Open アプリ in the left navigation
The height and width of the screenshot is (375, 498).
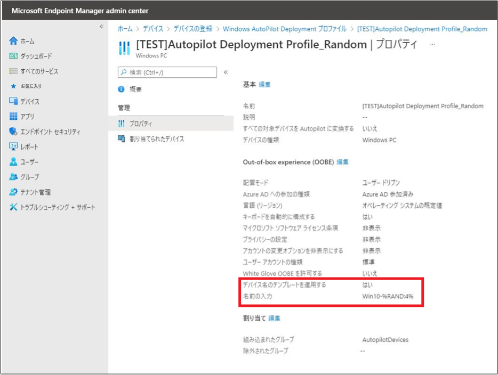[27, 117]
